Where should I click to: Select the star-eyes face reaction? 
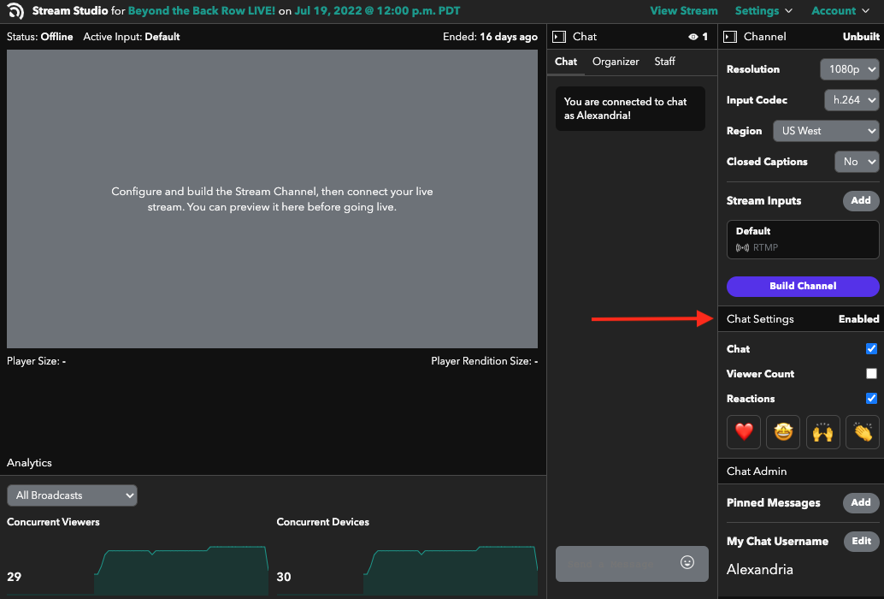point(783,432)
